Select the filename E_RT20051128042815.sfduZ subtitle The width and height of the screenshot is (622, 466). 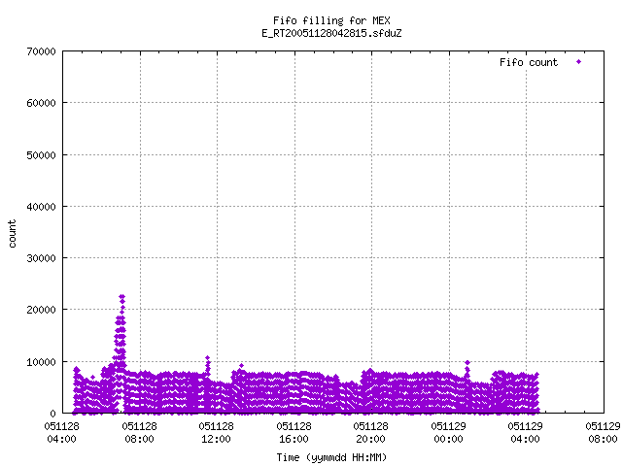click(x=331, y=33)
